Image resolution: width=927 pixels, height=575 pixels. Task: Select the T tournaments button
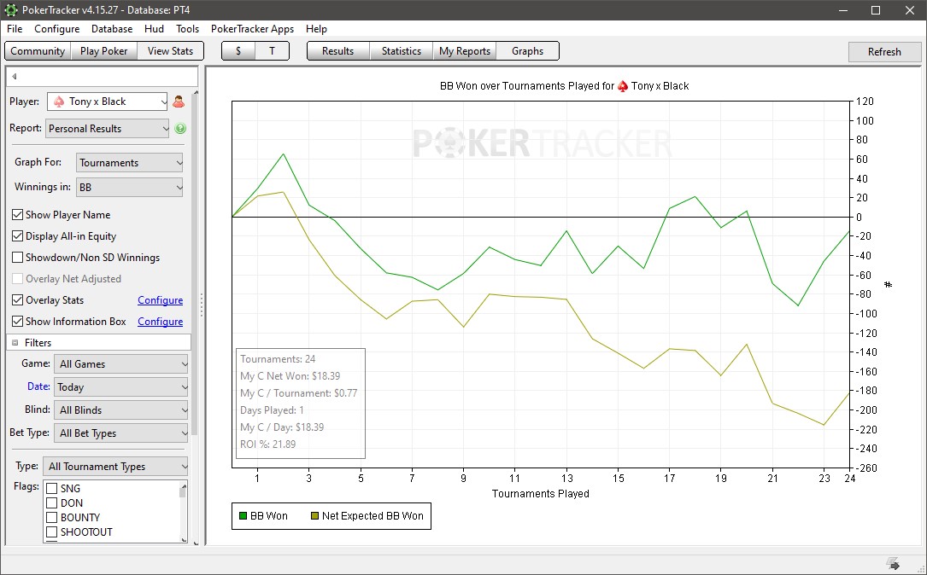pyautogui.click(x=272, y=51)
